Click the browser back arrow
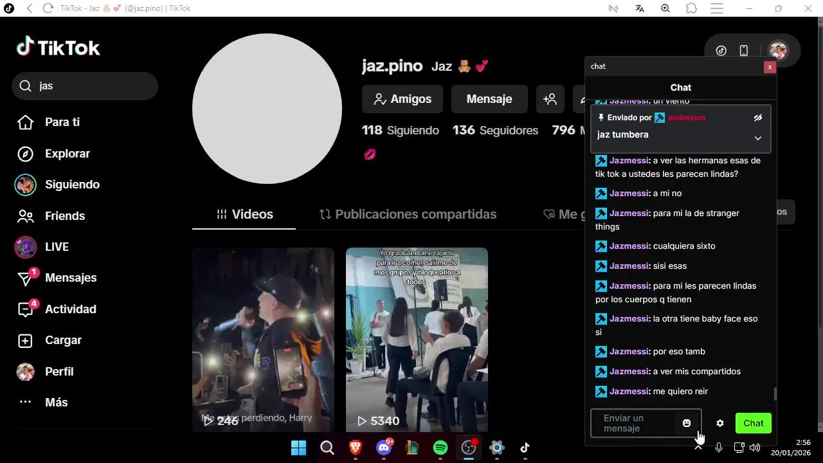 pyautogui.click(x=30, y=8)
